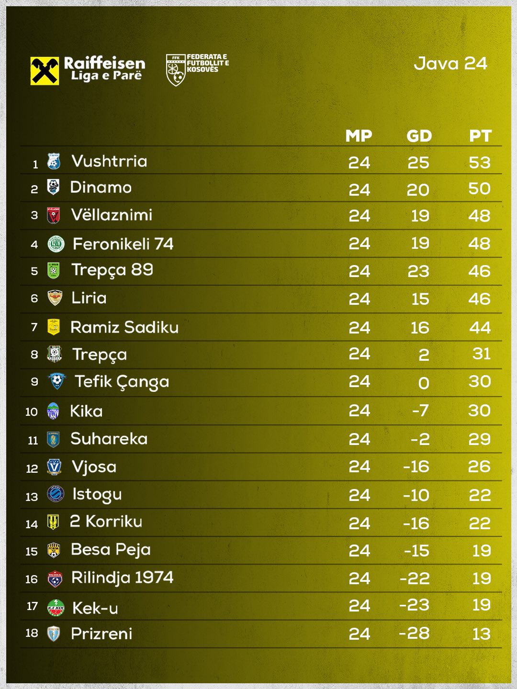Image resolution: width=517 pixels, height=689 pixels.
Task: Click the Java 24 label
Action: coord(450,64)
